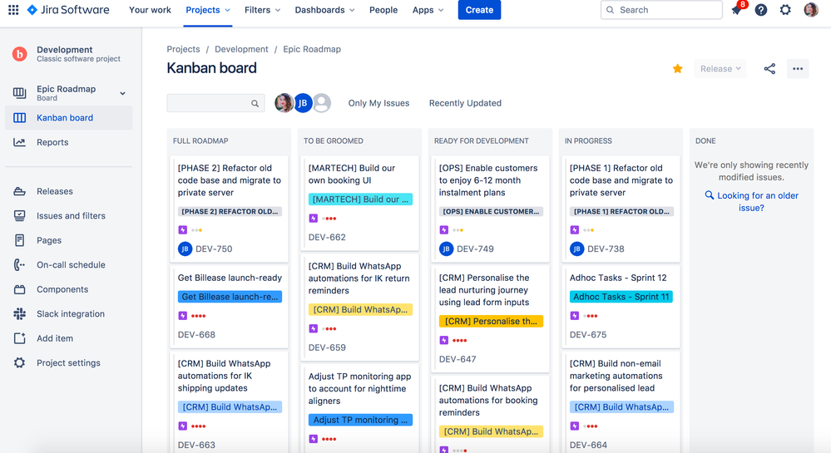This screenshot has height=453, width=831.
Task: Click the top Search input field
Action: 661,9
